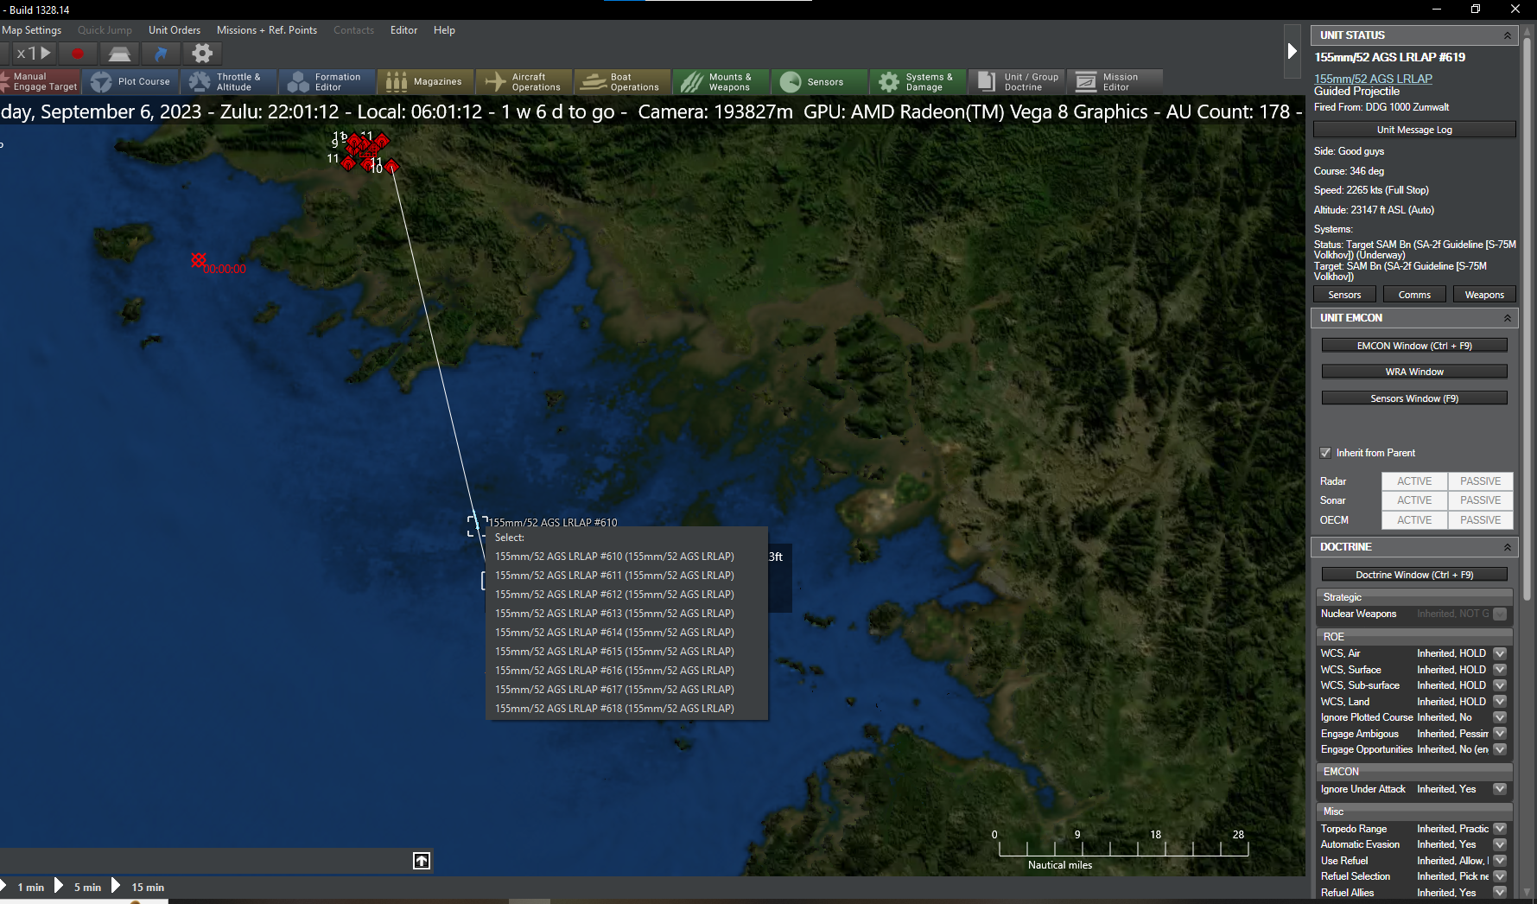Select the red crossed contact marker at 00:00:00
This screenshot has width=1537, height=904.
pyautogui.click(x=199, y=259)
